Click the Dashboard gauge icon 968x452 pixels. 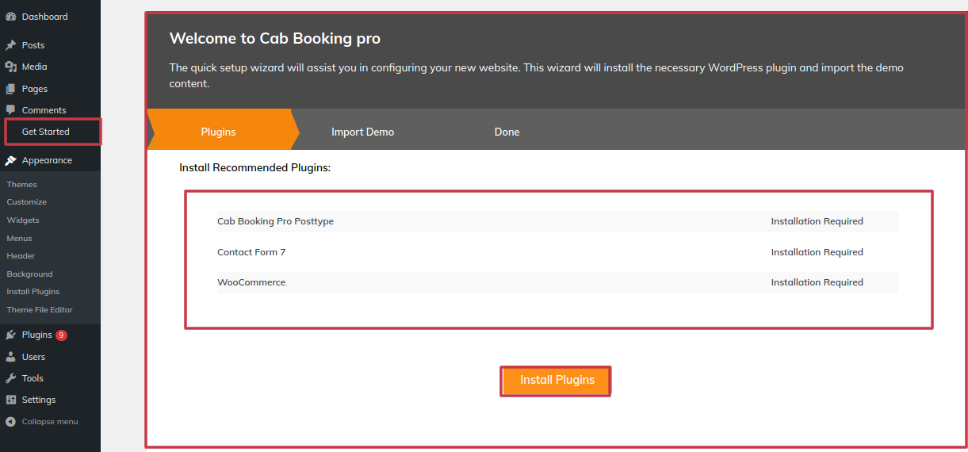point(11,17)
